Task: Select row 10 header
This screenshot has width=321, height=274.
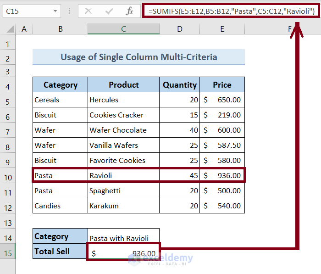Action: point(7,175)
